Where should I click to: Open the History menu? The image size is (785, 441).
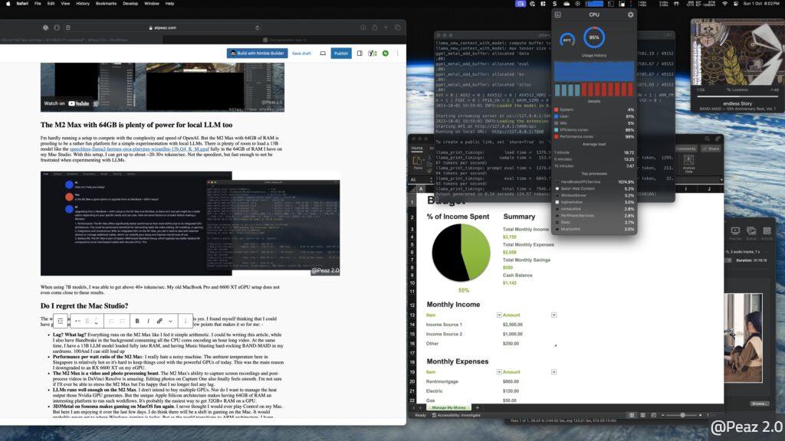(x=83, y=4)
